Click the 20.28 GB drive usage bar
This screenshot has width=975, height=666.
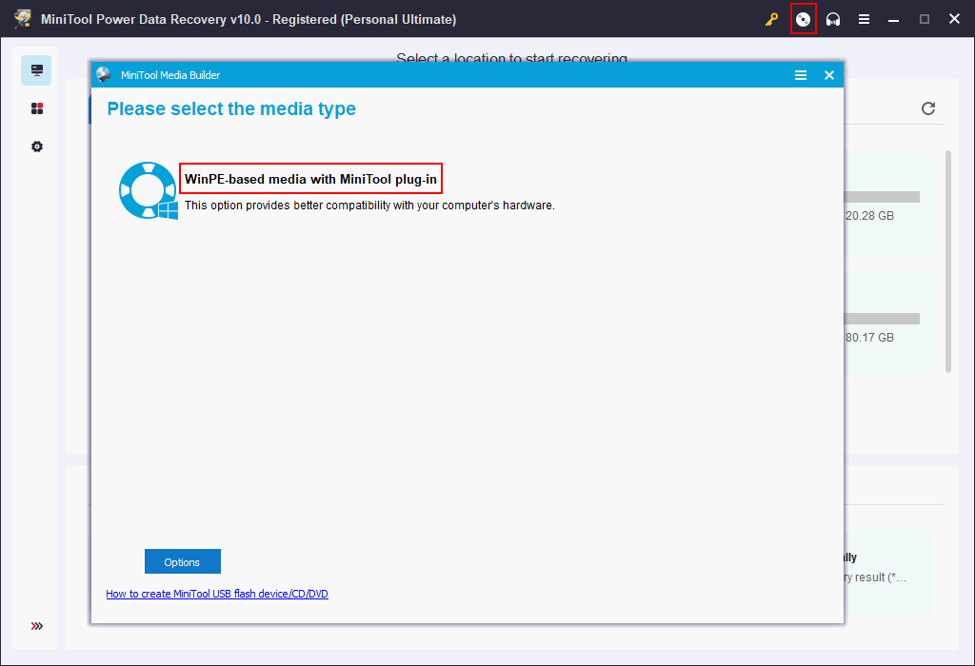pos(882,197)
